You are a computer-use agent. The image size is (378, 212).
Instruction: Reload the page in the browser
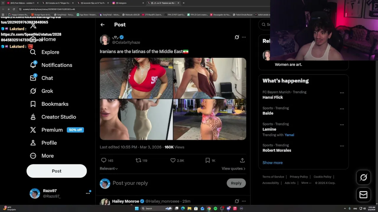14,9
